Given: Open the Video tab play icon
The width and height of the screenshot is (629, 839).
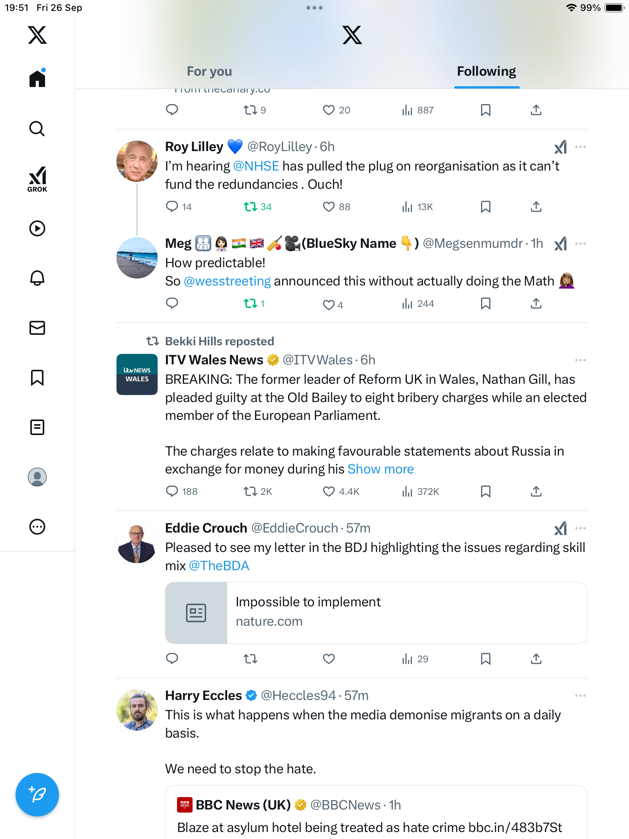Looking at the screenshot, I should coord(37,228).
